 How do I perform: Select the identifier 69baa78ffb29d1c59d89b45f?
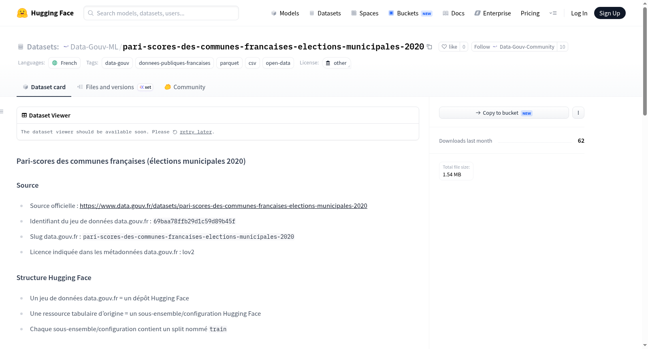194,221
